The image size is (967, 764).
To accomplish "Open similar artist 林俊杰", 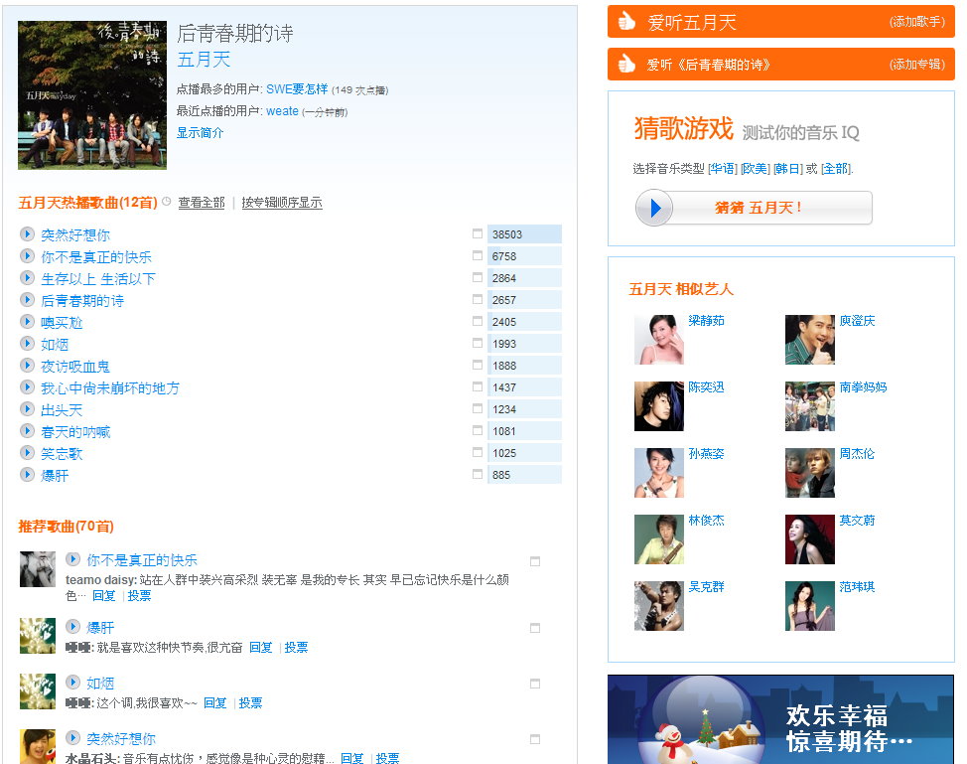I will (x=706, y=521).
